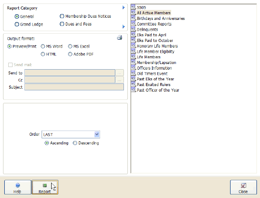
Task: Click the report icon next to Delinquents
Action: point(133,29)
